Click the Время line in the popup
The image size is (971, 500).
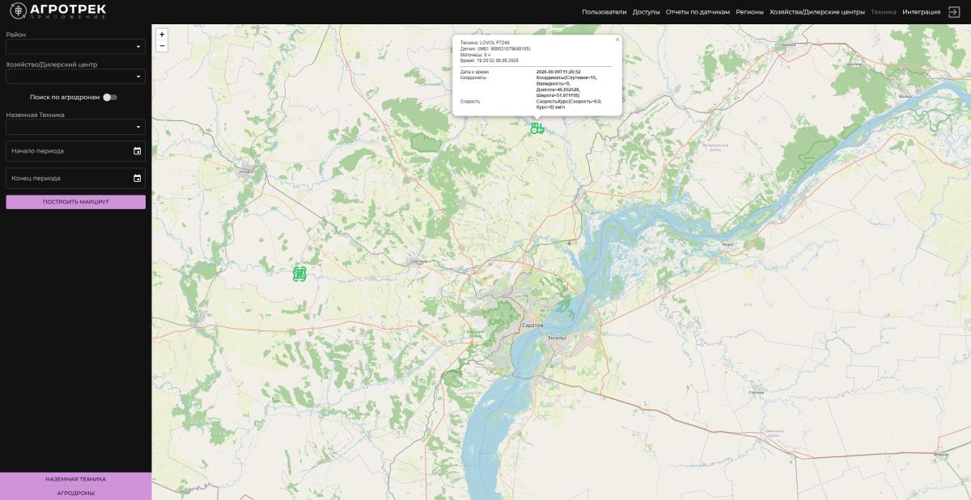pyautogui.click(x=489, y=61)
